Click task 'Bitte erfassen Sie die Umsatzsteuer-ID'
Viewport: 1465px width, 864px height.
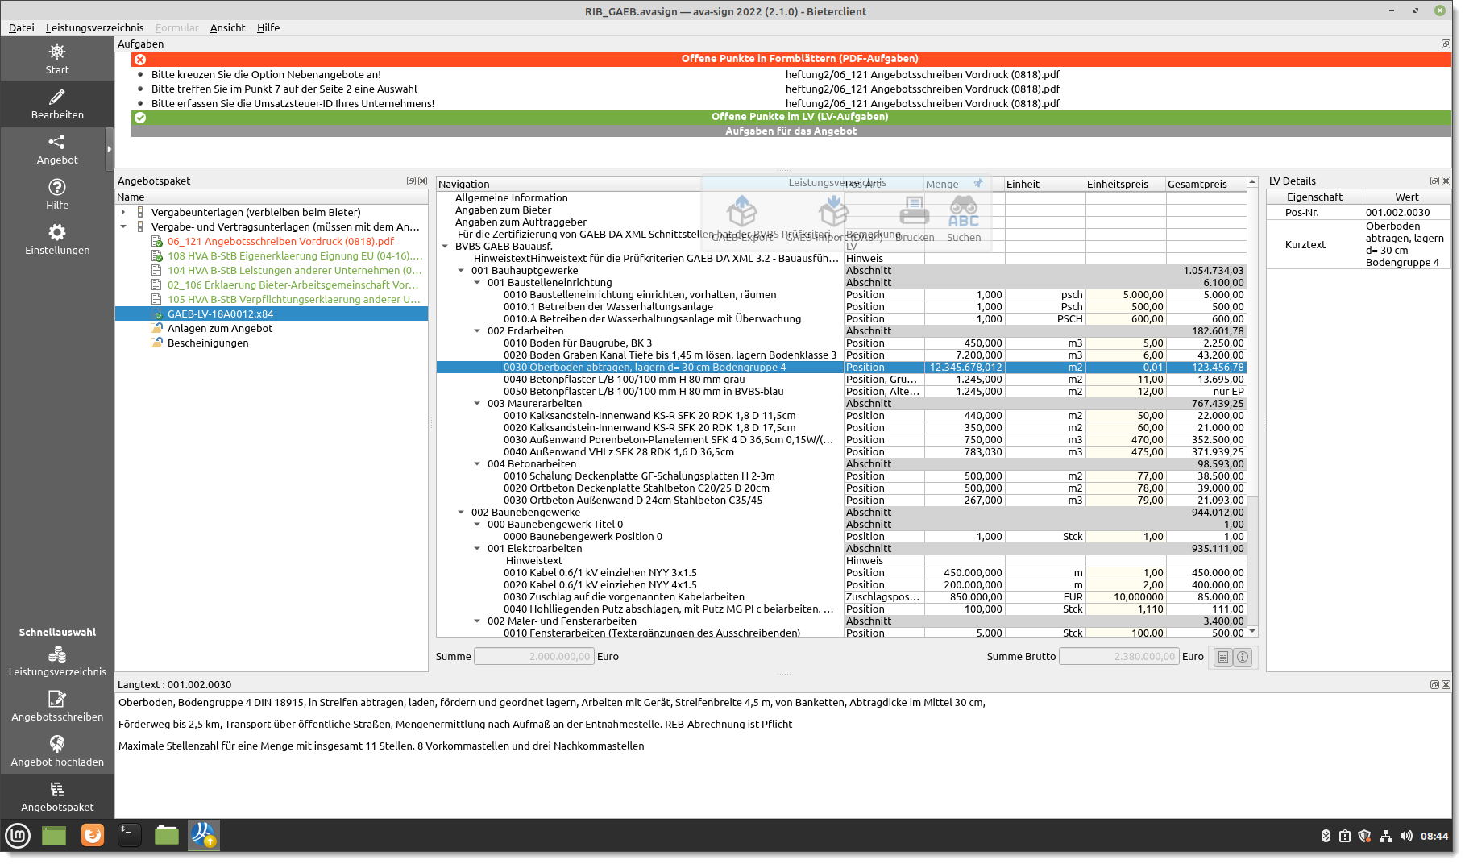[293, 104]
